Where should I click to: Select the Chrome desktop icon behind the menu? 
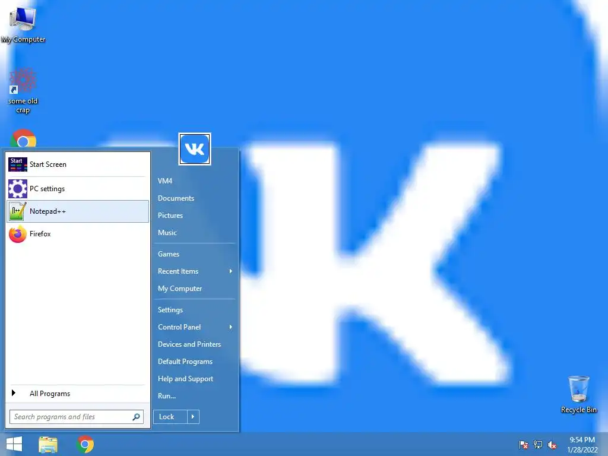coord(23,138)
